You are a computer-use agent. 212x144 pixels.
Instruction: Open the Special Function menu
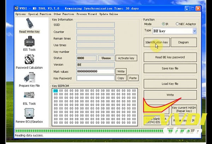click(x=40, y=14)
